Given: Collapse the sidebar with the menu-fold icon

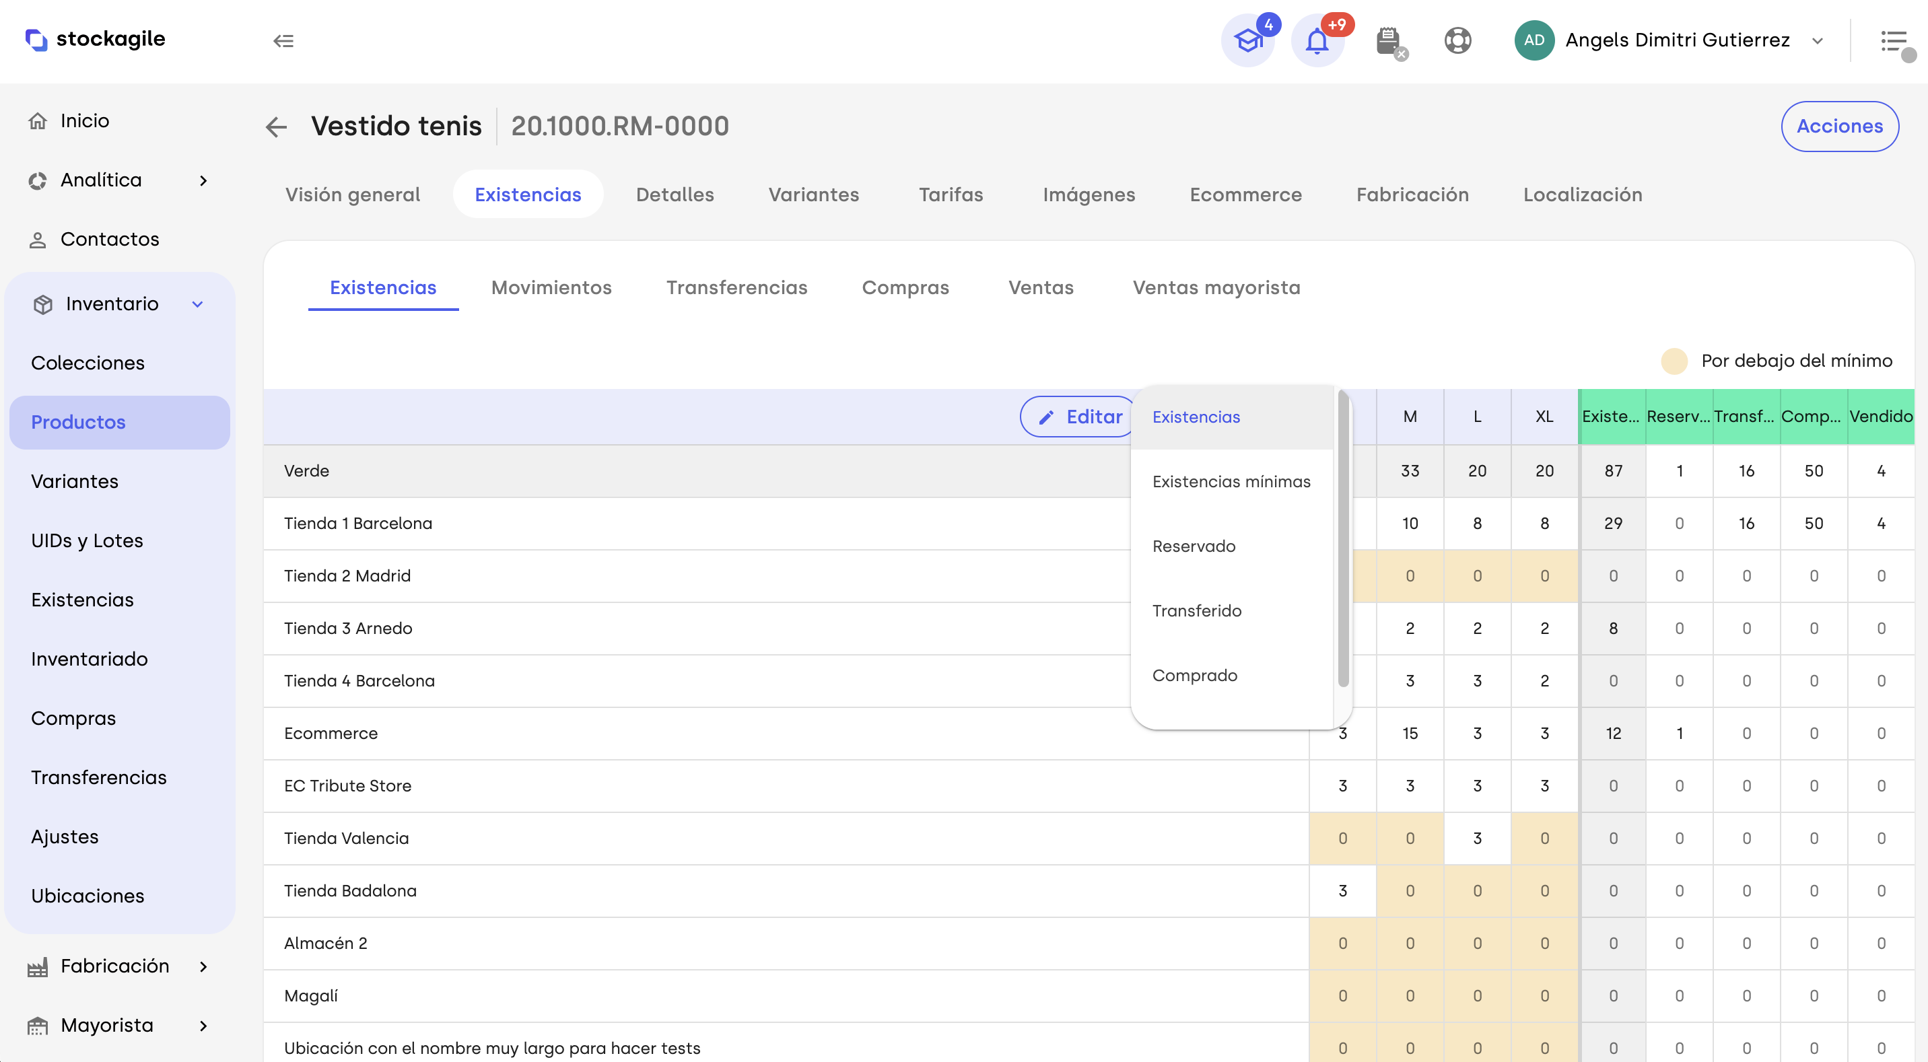Looking at the screenshot, I should point(283,40).
